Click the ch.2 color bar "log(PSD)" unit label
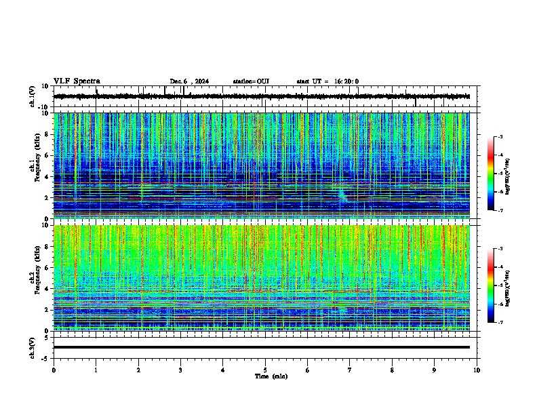Image resolution: width=537 pixels, height=415 pixels. 508,288
